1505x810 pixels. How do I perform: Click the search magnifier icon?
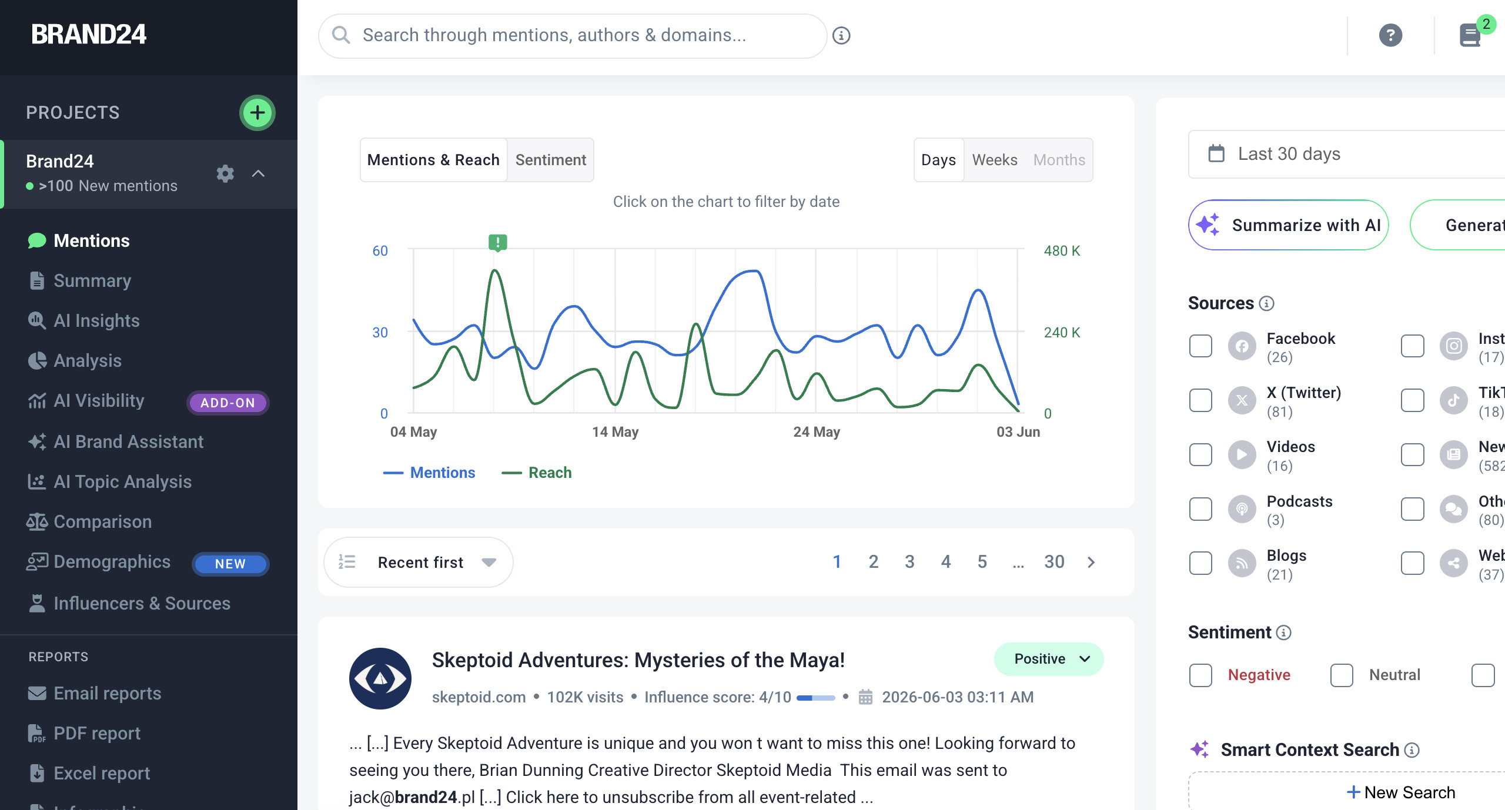tap(341, 35)
